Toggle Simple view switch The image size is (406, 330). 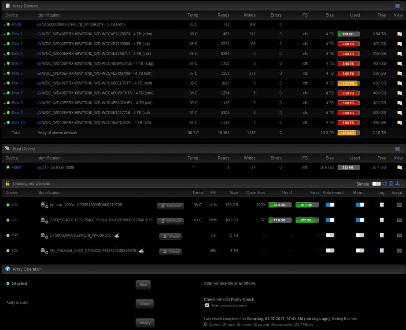pos(376,184)
